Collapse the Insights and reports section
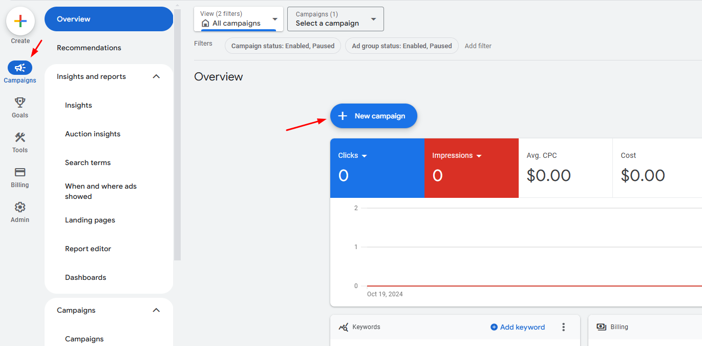 (x=157, y=76)
